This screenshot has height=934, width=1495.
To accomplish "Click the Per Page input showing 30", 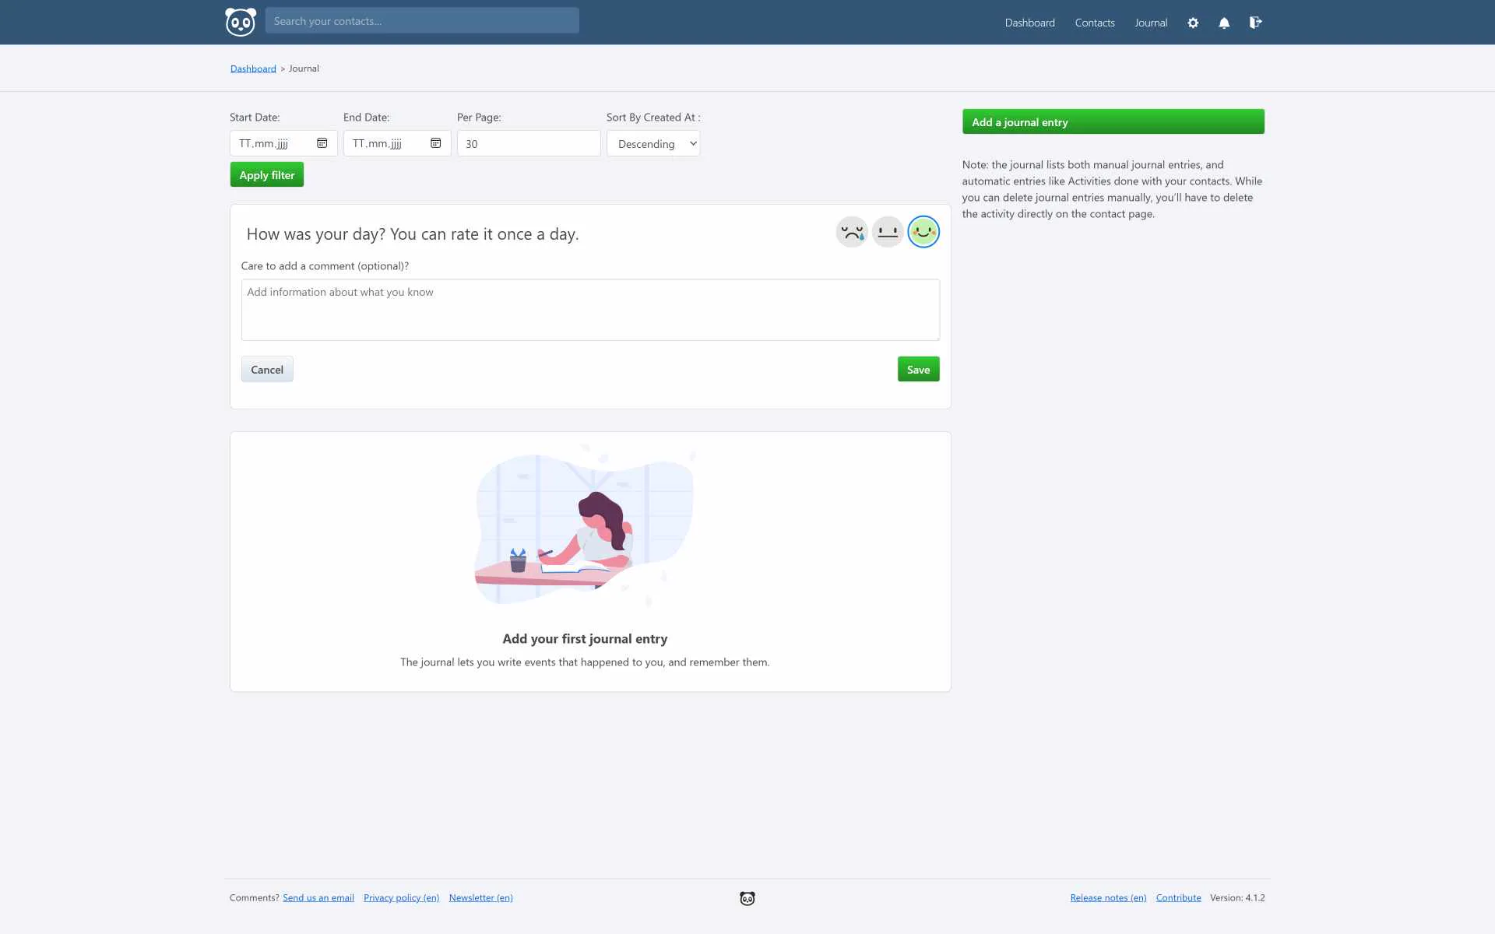I will tap(529, 143).
